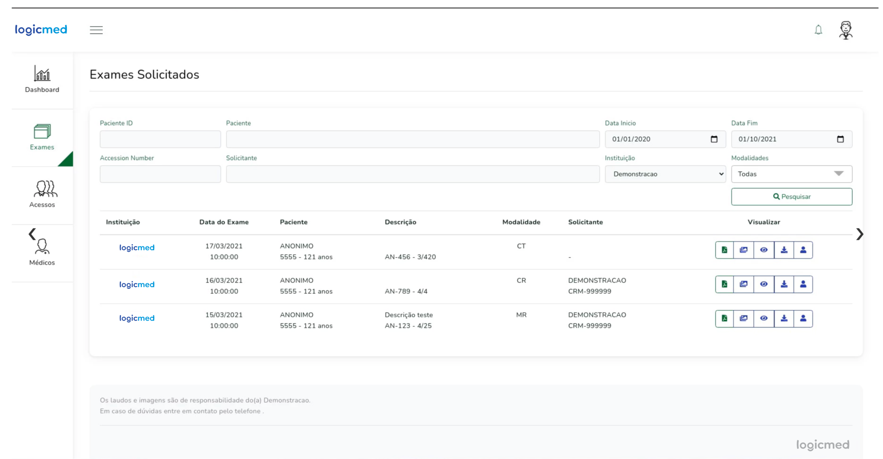Viewport: 883px width, 459px height.
Task: Click the Data do Exame column header
Action: (x=224, y=222)
